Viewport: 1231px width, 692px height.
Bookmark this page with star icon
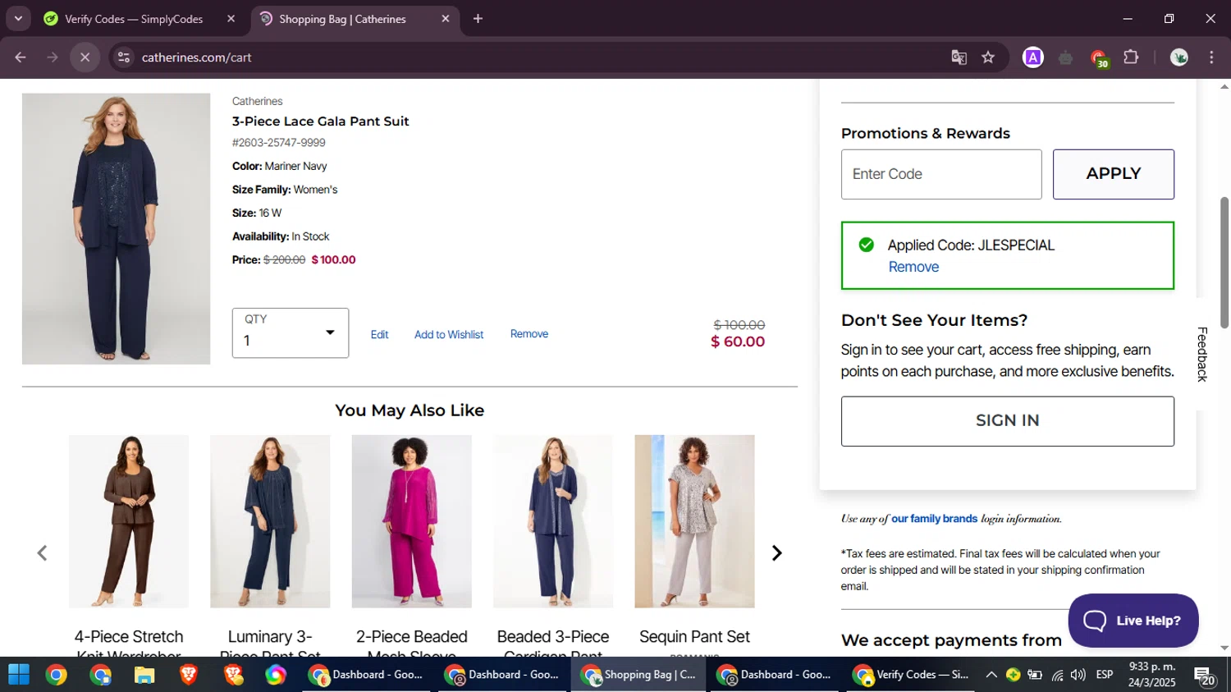988,57
